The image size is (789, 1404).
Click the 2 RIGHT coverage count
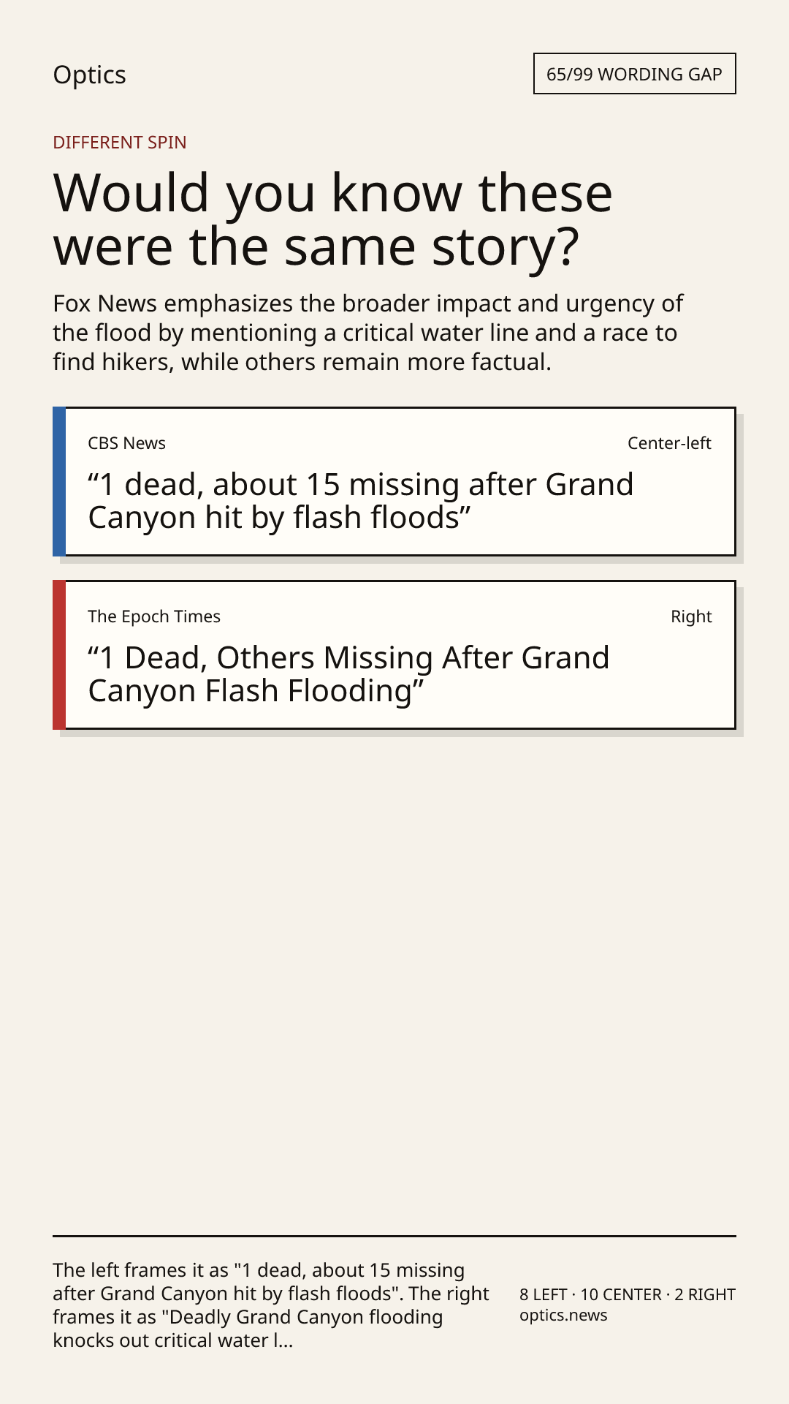coord(705,1294)
